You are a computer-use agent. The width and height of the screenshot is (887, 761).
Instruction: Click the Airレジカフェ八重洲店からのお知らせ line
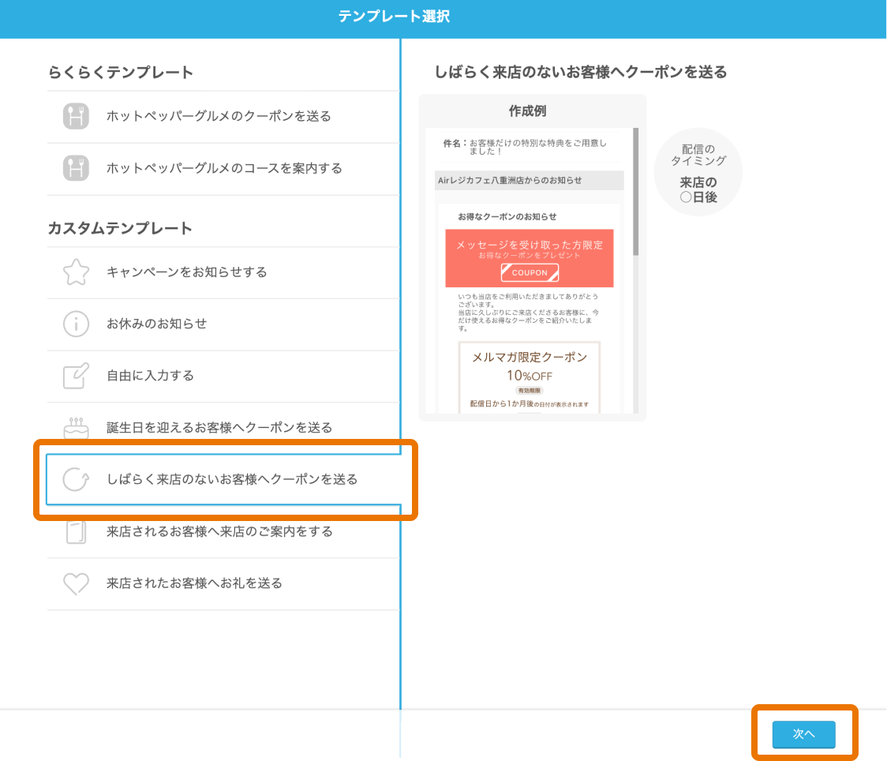[x=529, y=181]
